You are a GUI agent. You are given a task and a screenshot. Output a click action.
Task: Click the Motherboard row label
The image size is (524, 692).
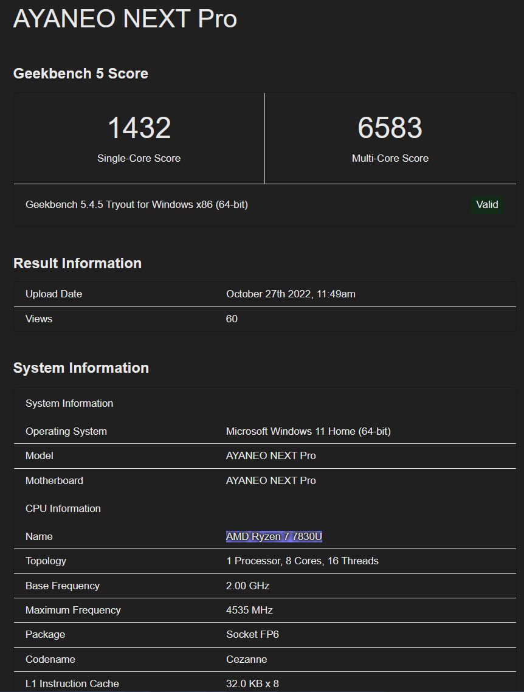[54, 480]
